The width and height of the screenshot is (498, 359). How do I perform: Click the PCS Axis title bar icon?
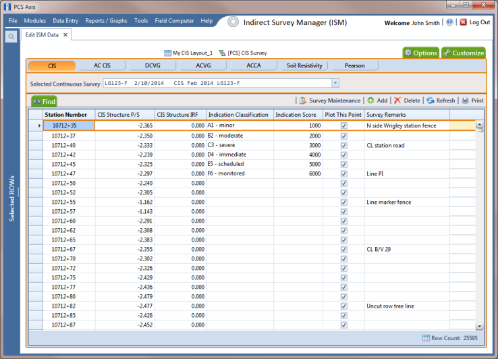[x=7, y=7]
